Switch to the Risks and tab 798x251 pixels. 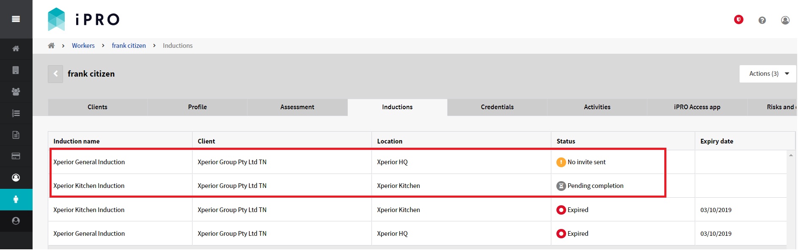pyautogui.click(x=772, y=107)
